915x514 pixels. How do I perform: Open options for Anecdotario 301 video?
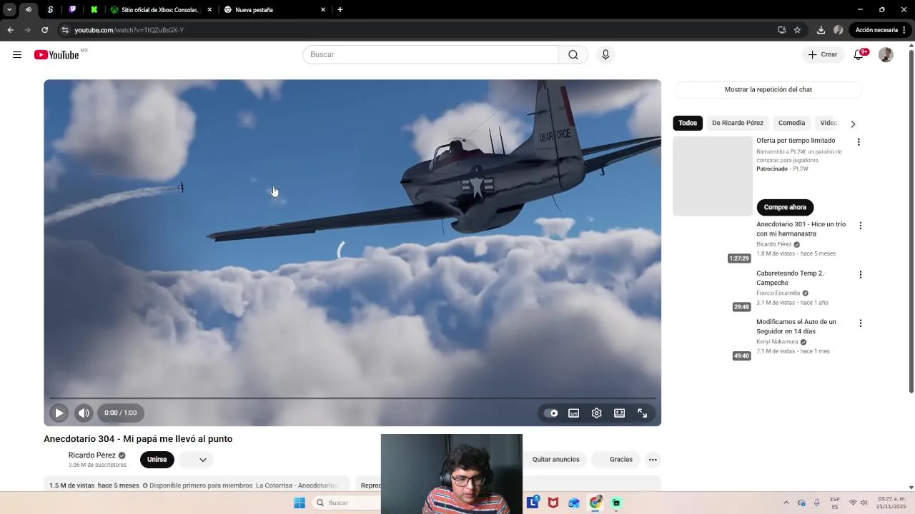tap(861, 226)
